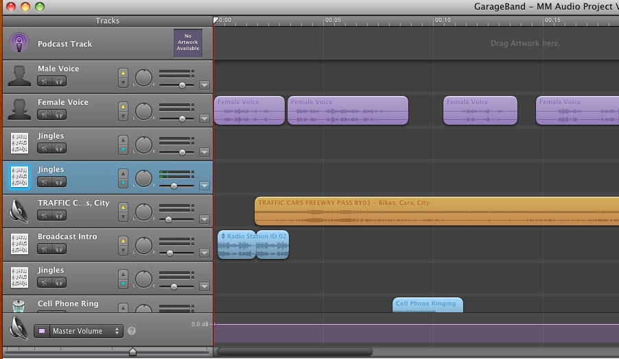This screenshot has height=359, width=619.
Task: Open the question-mark help icon beside Master Volume
Action: 132,331
